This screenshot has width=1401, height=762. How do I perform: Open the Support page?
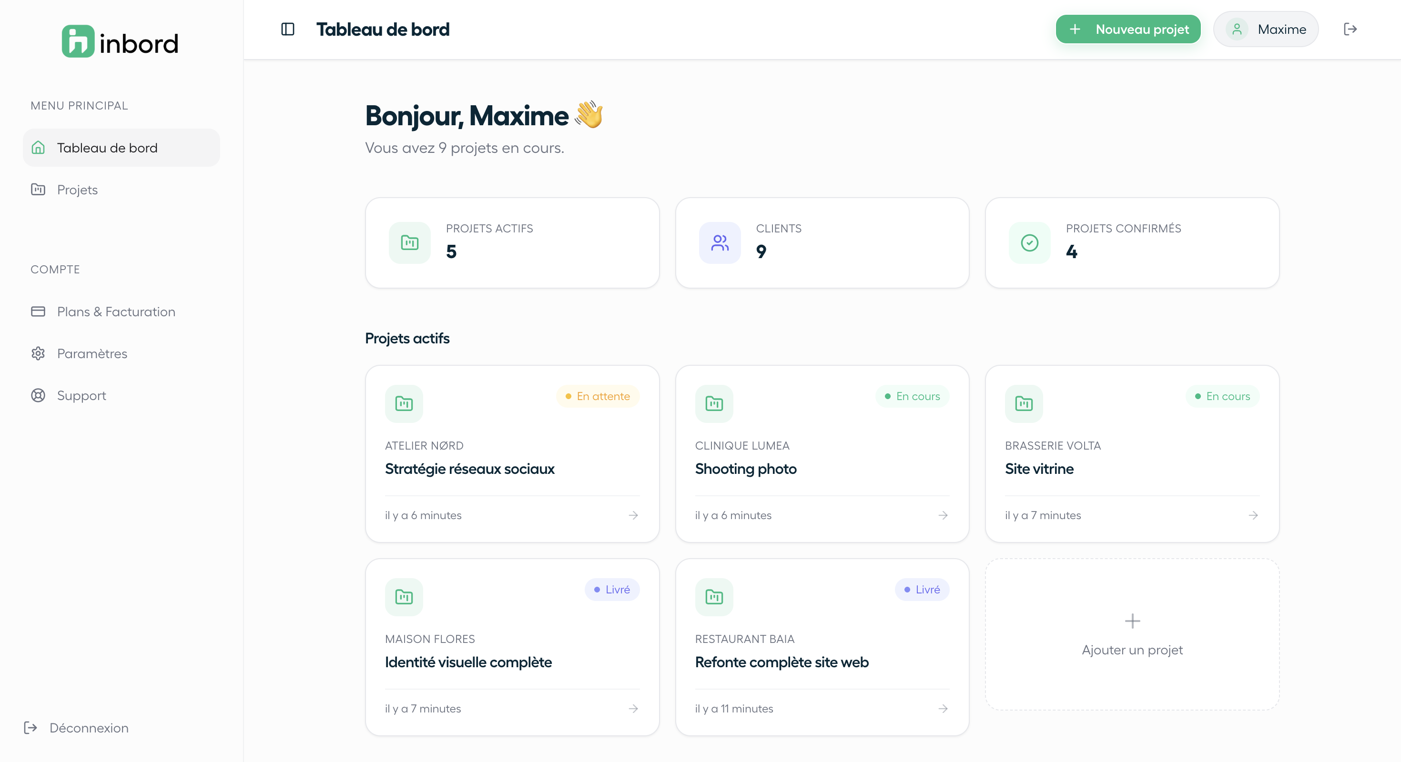tap(122, 395)
